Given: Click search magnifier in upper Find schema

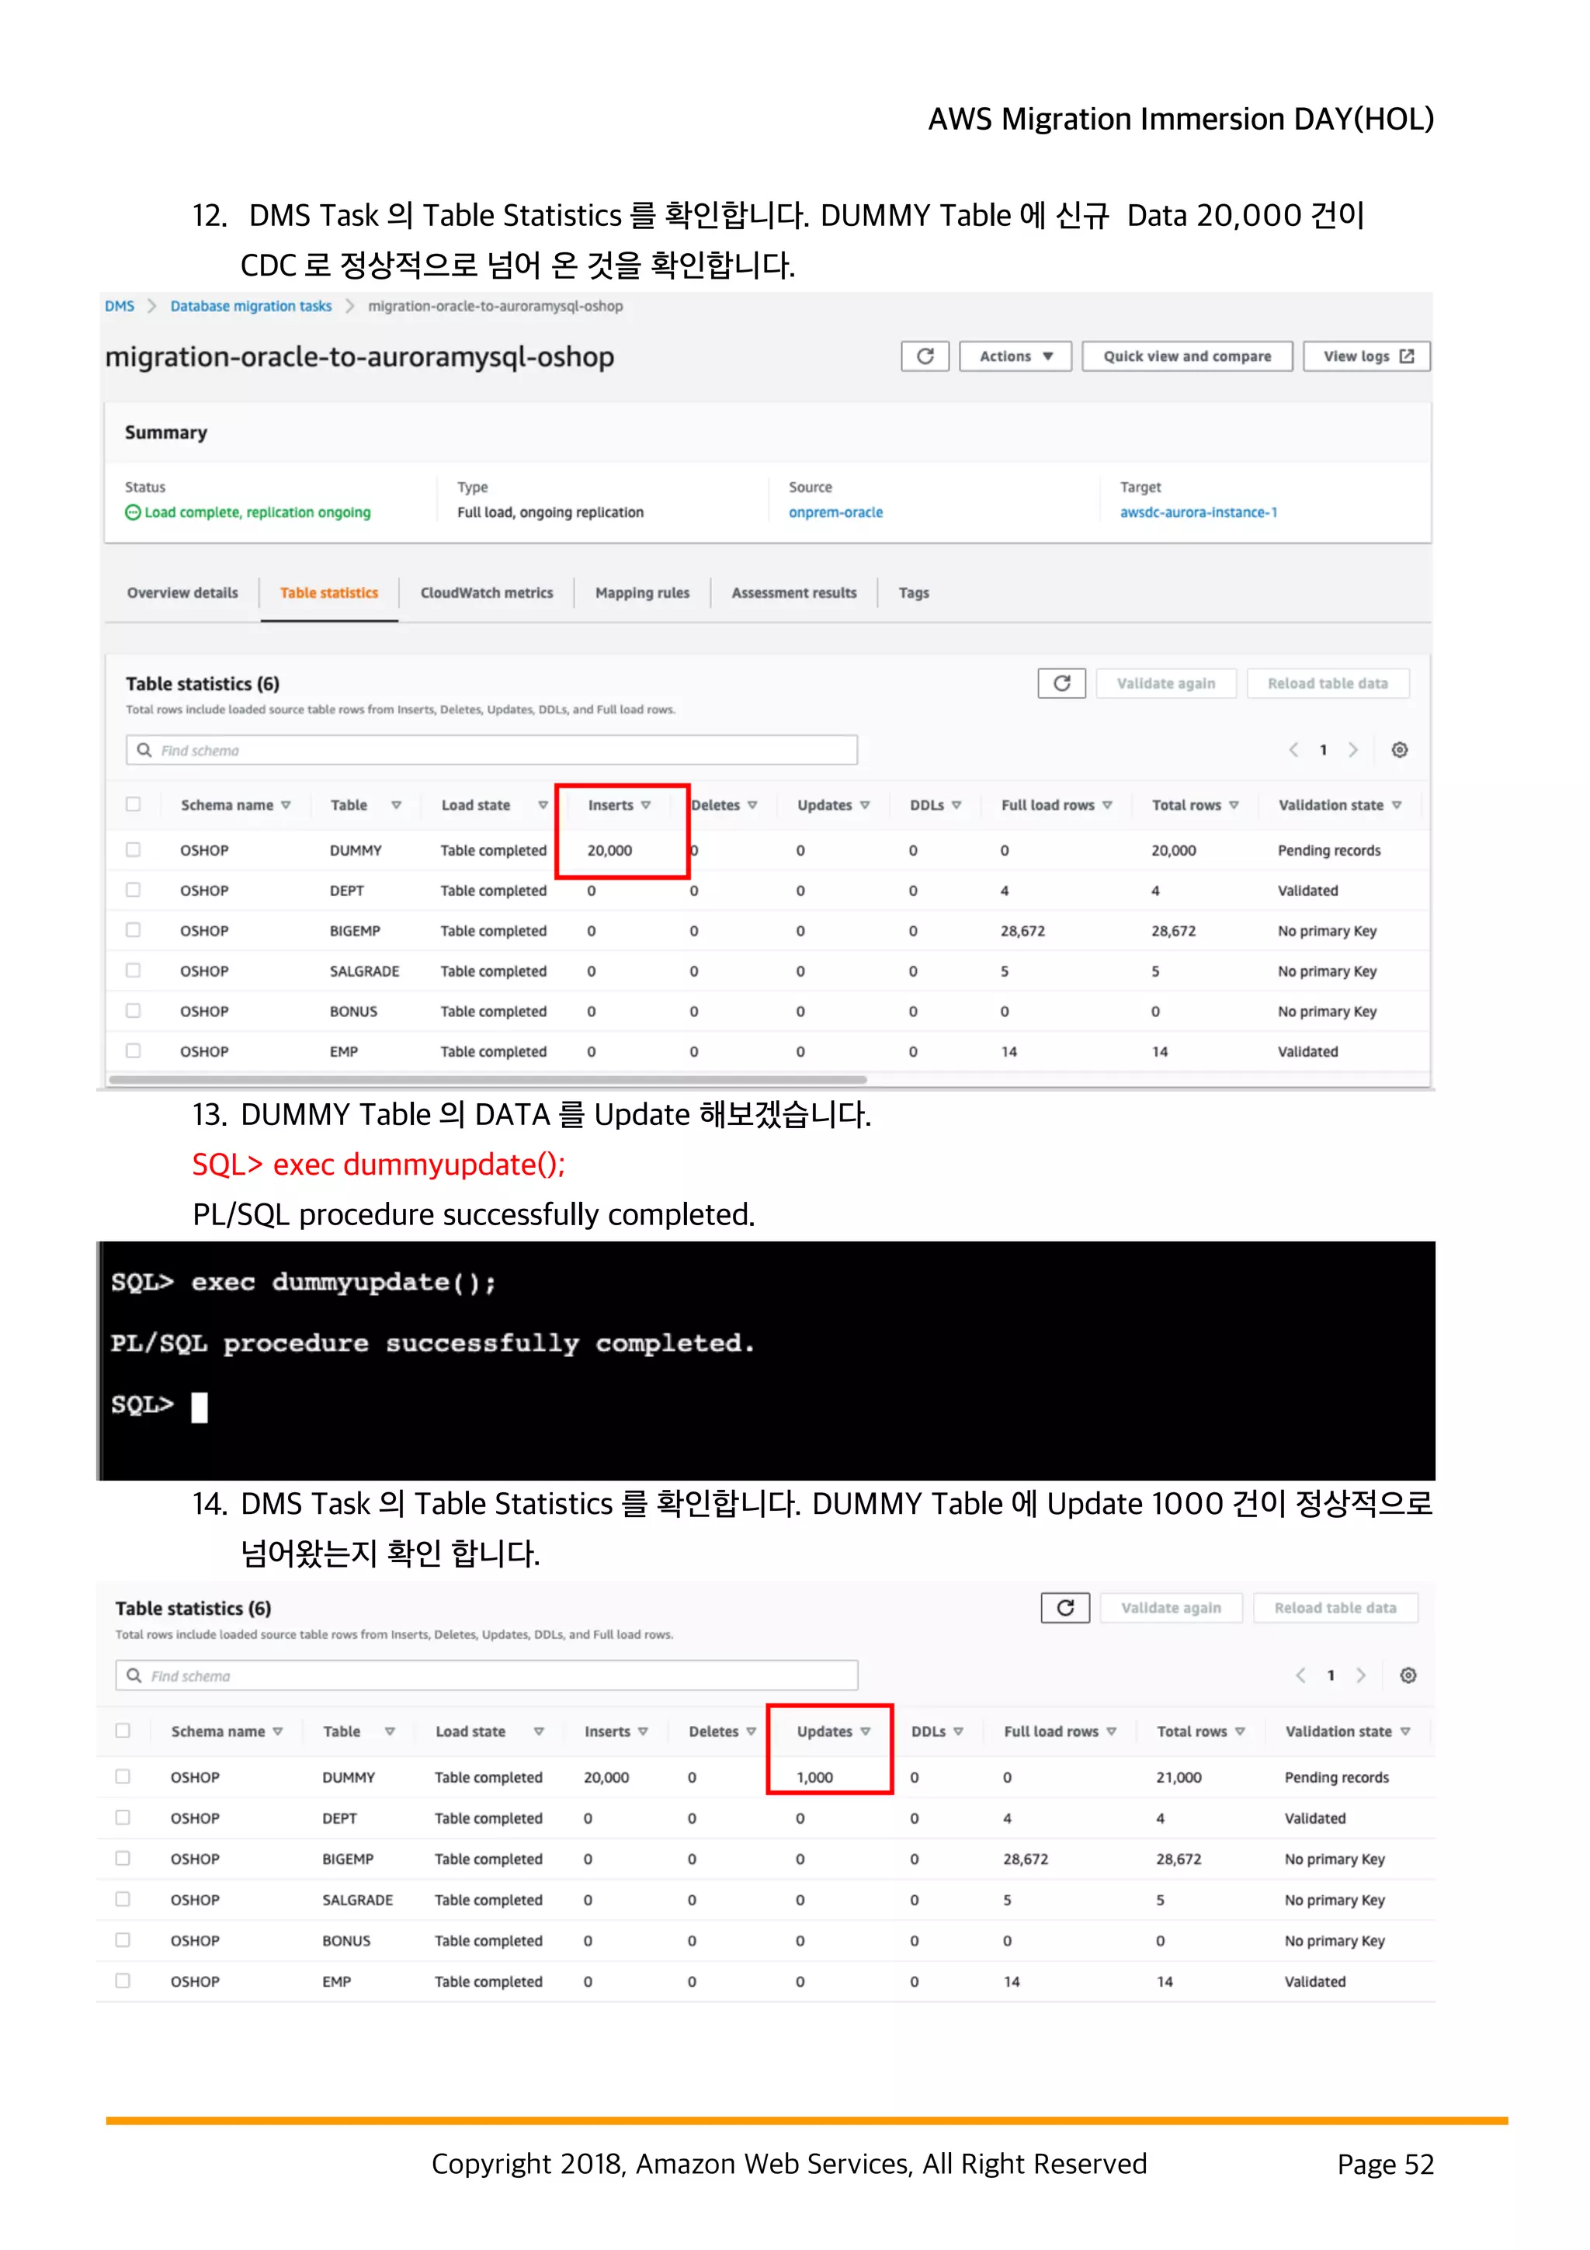Looking at the screenshot, I should tap(144, 750).
